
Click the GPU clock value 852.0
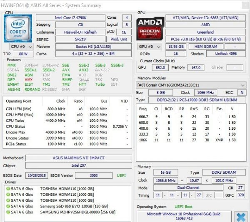pyautogui.click(x=159, y=67)
